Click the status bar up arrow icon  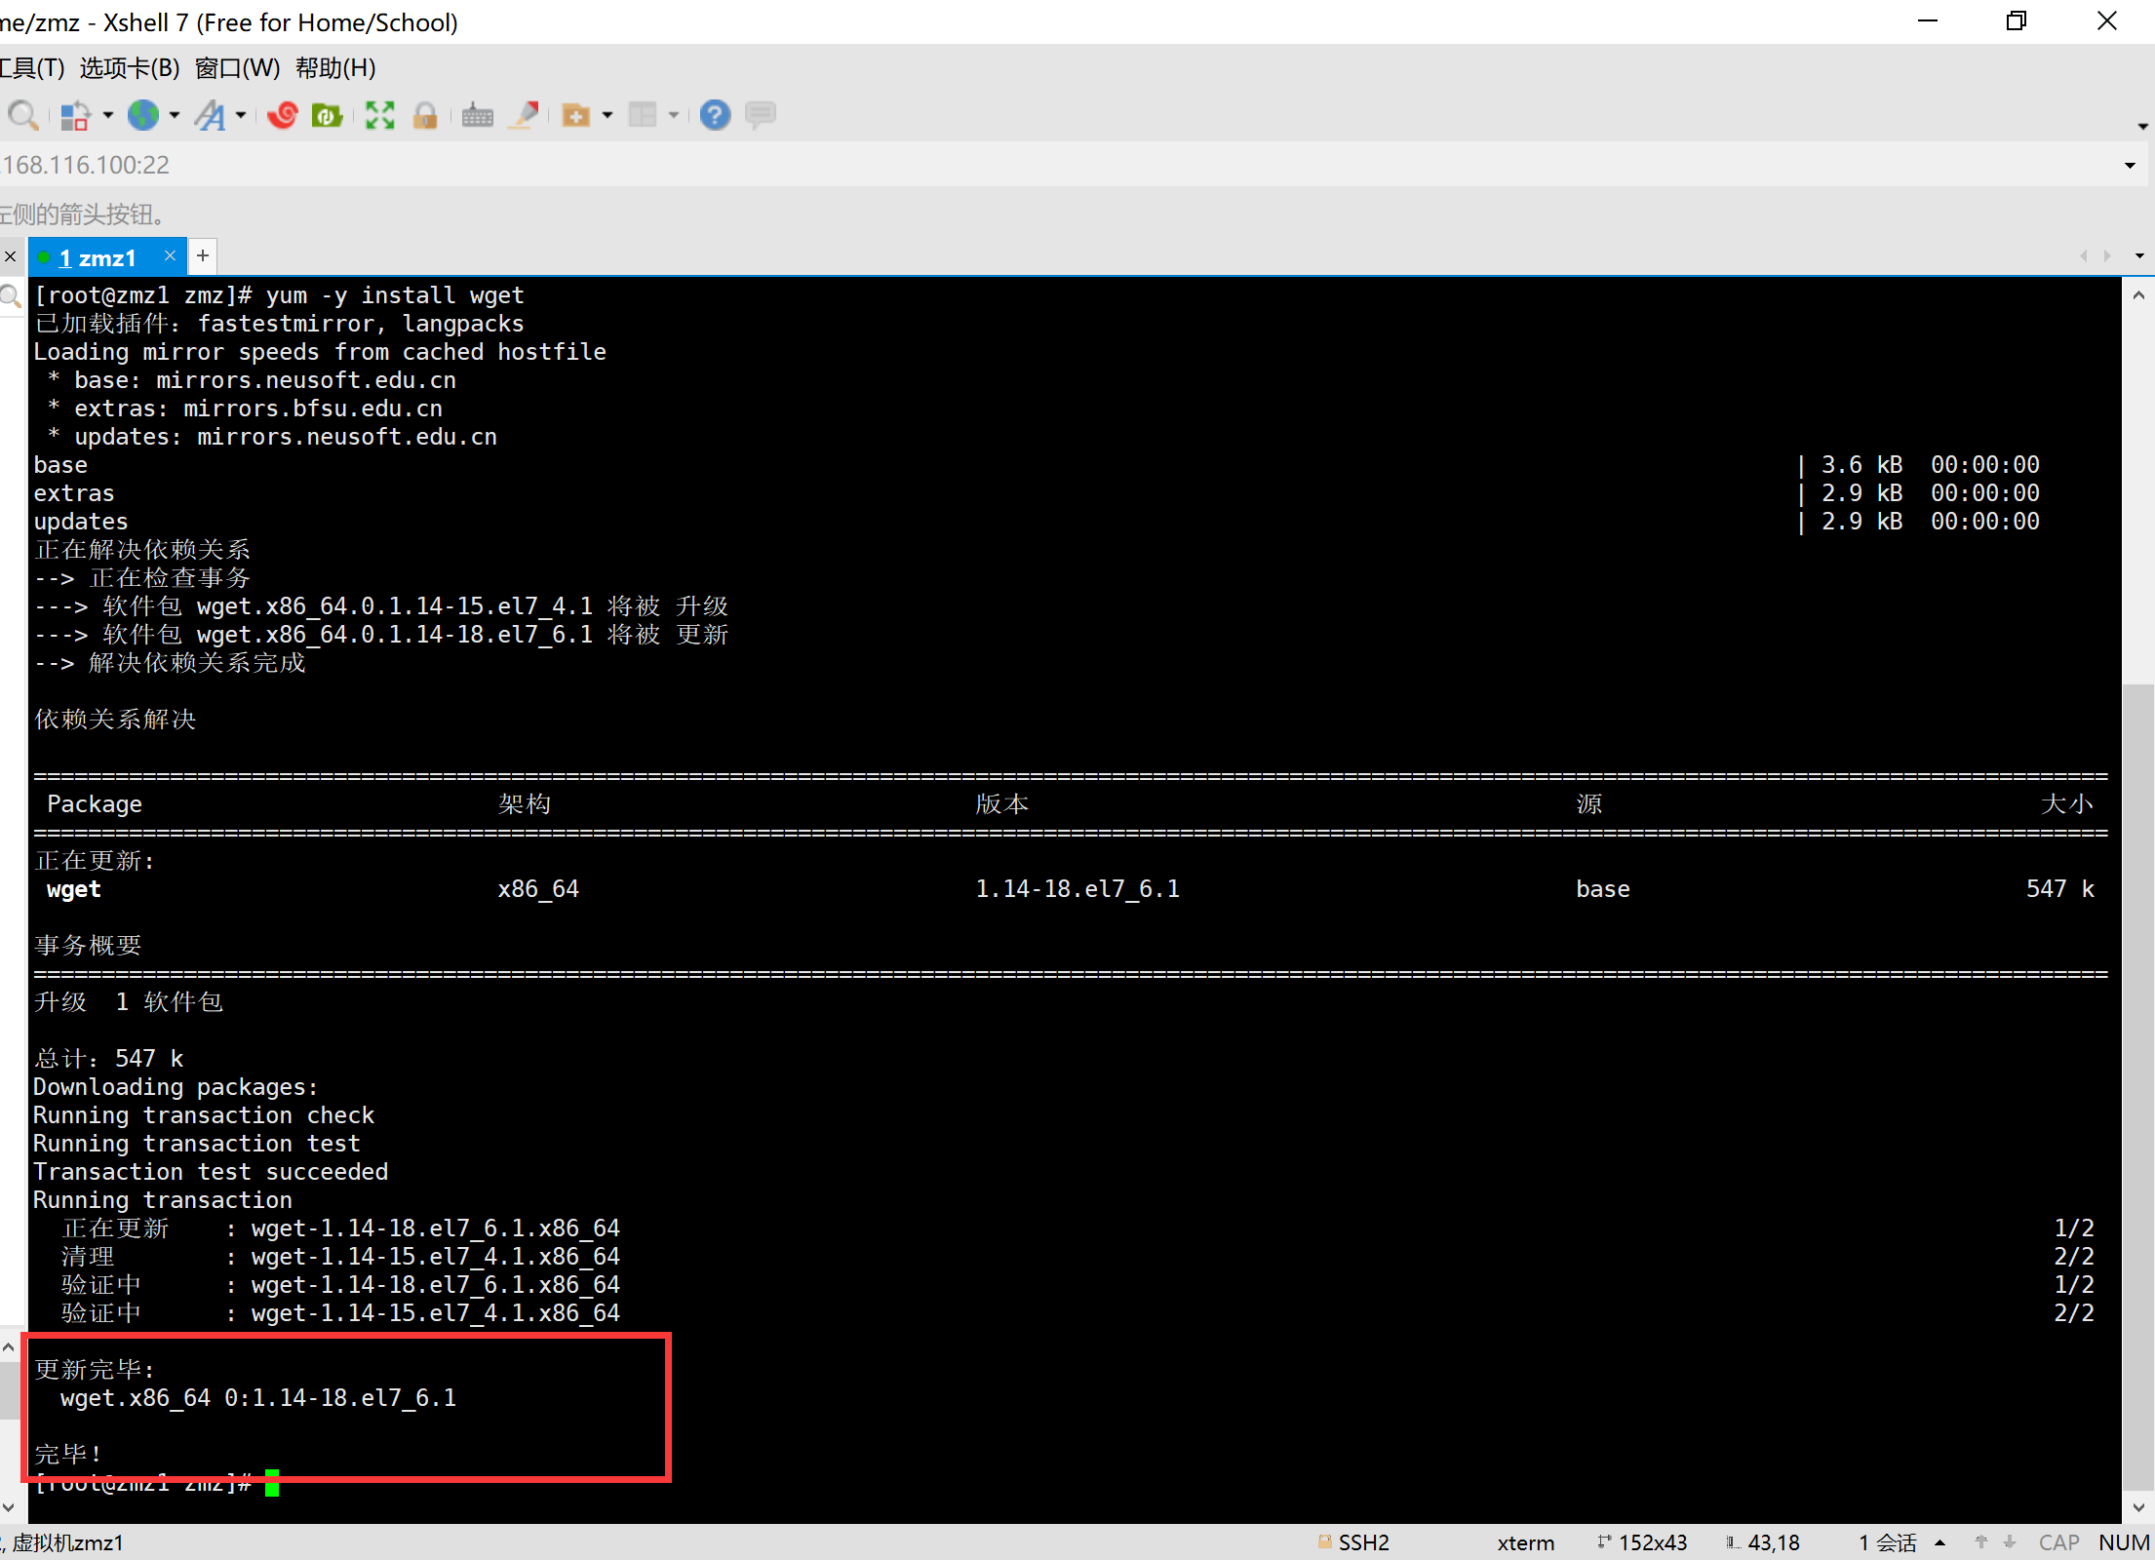tap(1981, 1542)
